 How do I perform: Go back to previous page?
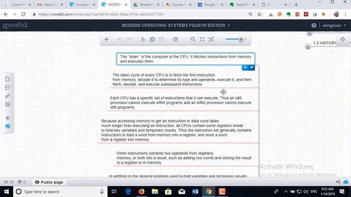pyautogui.click(x=6, y=14)
